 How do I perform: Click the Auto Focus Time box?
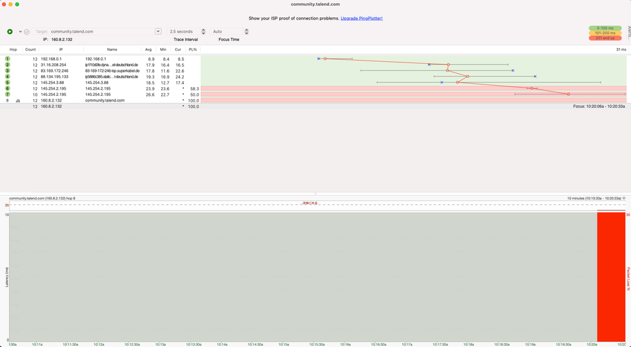coord(226,32)
